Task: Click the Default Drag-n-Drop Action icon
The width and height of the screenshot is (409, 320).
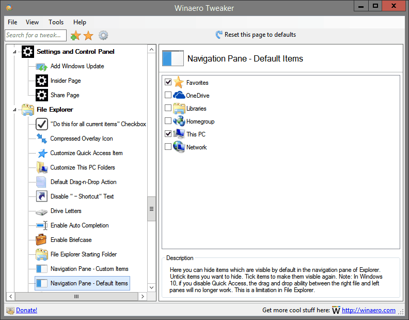Action: pyautogui.click(x=41, y=182)
